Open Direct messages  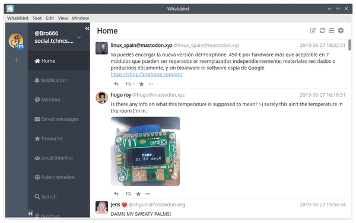(59, 119)
